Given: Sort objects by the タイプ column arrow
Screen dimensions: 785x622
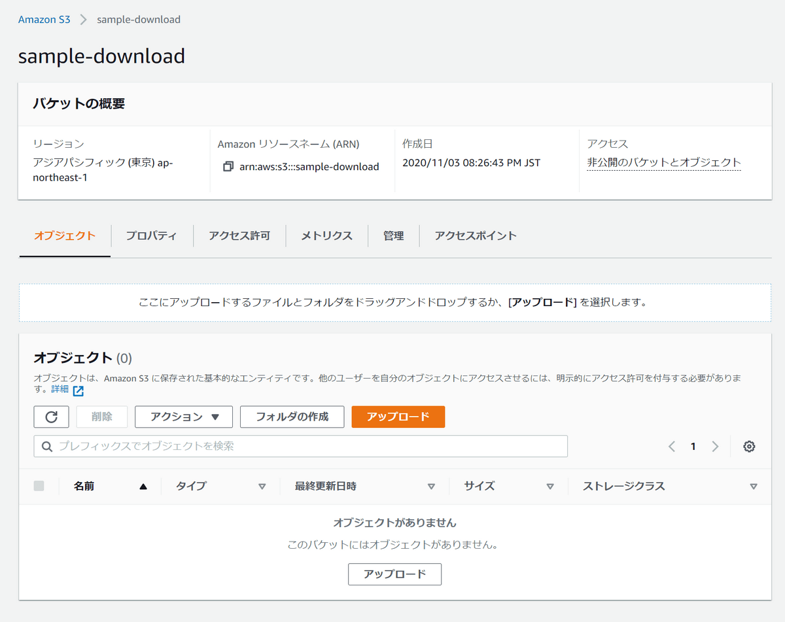Looking at the screenshot, I should tap(262, 487).
